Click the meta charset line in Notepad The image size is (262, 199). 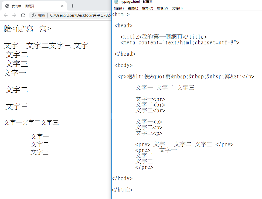tap(180, 43)
